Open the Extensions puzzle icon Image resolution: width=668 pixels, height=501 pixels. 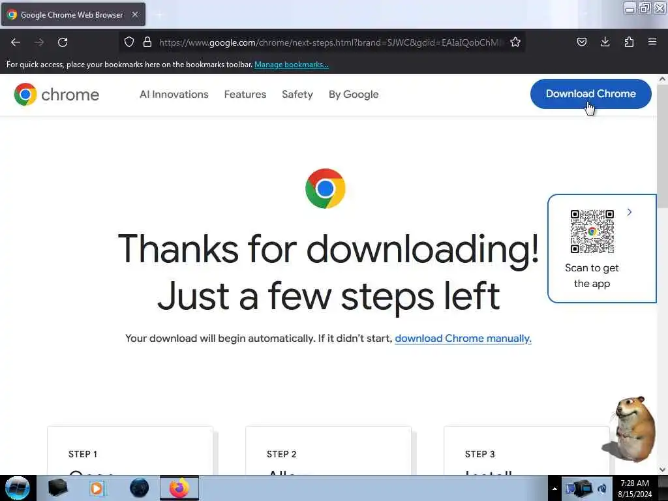(x=629, y=42)
